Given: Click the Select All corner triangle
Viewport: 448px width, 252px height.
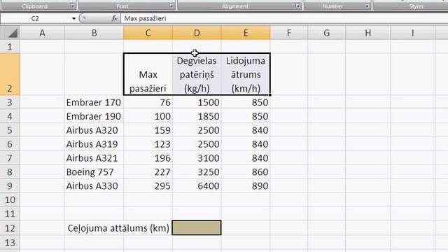Looking at the screenshot, I should pos(10,33).
